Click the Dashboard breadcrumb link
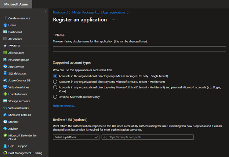 click(x=60, y=12)
